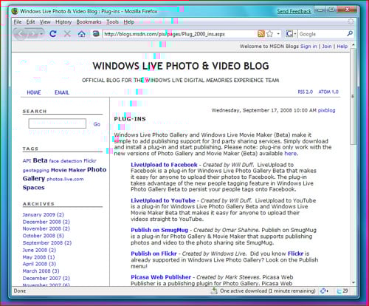Image resolution: width=369 pixels, height=306 pixels.
Task: Select the Movie Maker tag
Action: pos(68,170)
